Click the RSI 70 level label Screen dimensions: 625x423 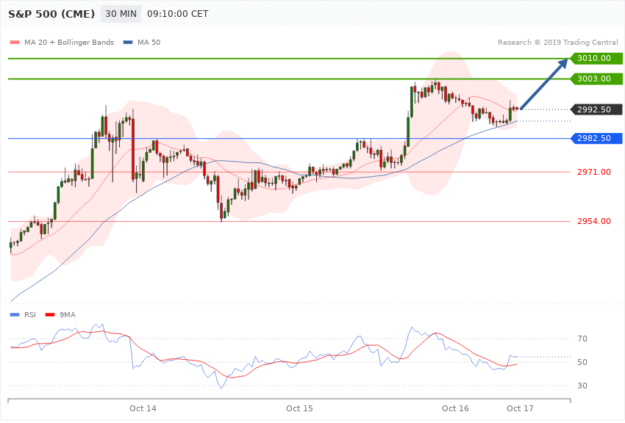pos(582,339)
